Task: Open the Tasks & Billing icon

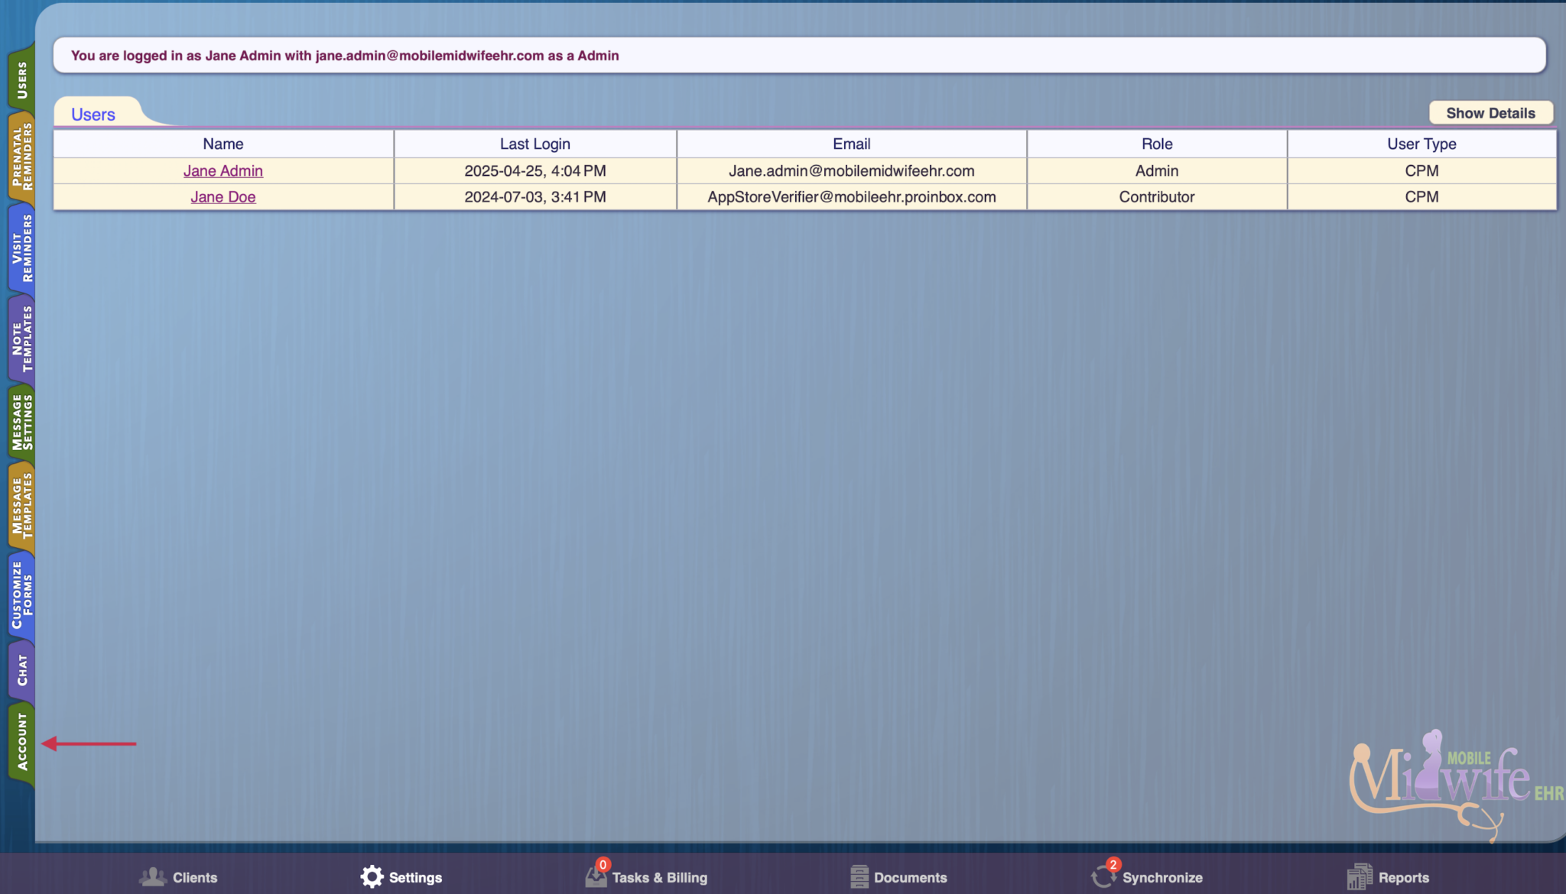Action: pos(596,876)
